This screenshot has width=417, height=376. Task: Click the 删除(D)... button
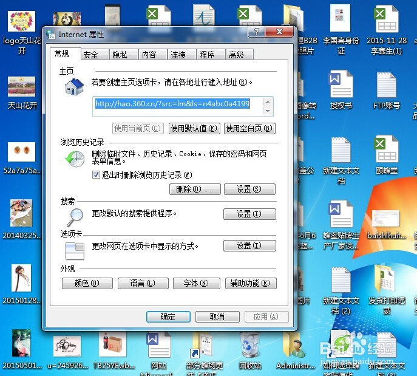(195, 189)
